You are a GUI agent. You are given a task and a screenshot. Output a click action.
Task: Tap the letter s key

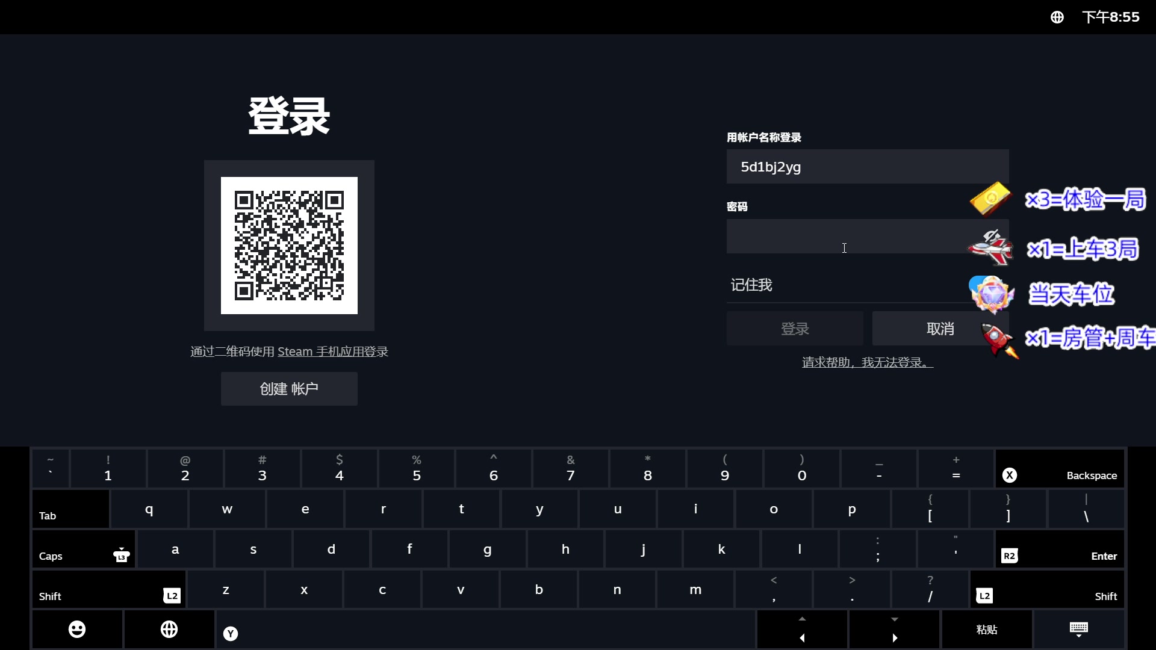coord(253,549)
